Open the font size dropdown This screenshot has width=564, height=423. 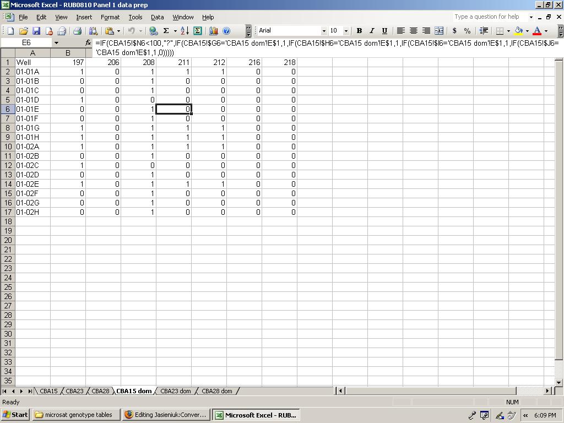click(346, 31)
